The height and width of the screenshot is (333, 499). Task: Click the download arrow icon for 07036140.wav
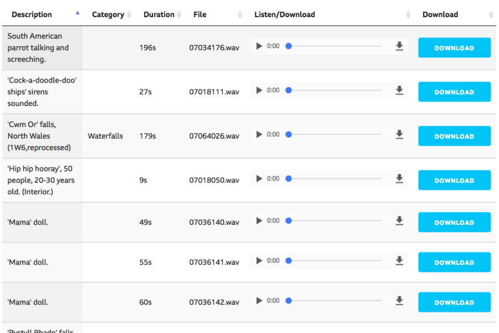(x=399, y=221)
